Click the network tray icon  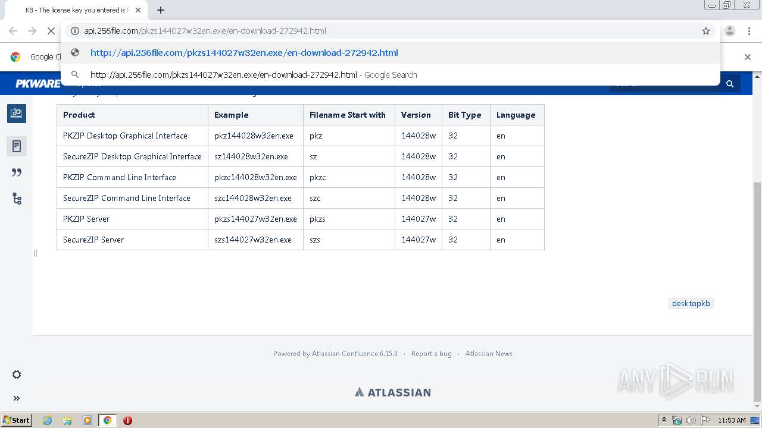pos(677,420)
